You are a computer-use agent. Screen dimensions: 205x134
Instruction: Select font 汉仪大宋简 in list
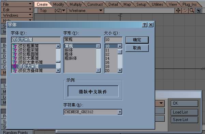click(34, 66)
